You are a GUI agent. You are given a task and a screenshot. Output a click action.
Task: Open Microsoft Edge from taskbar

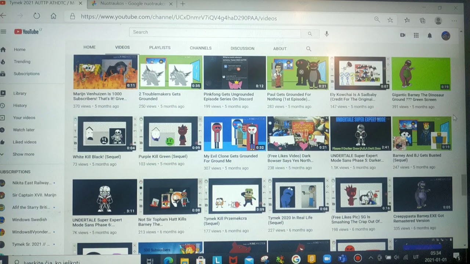(168, 260)
